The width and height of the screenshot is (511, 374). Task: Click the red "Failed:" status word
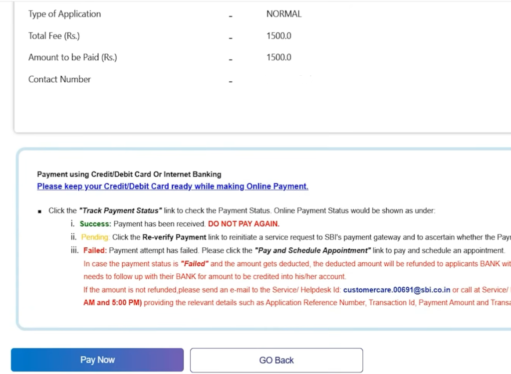pos(95,250)
